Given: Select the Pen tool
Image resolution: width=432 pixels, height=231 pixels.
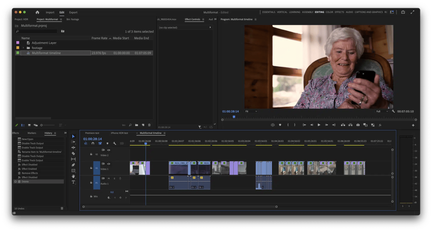Looking at the screenshot, I should [73, 165].
